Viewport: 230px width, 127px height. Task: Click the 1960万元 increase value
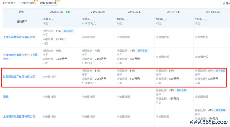click(x=90, y=63)
